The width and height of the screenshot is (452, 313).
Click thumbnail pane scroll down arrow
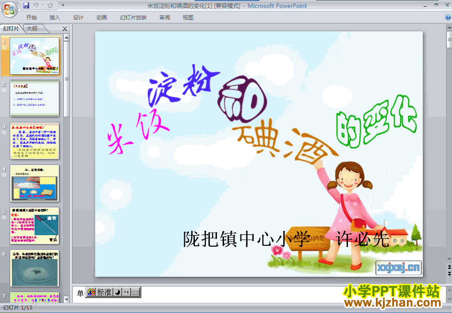(x=66, y=299)
